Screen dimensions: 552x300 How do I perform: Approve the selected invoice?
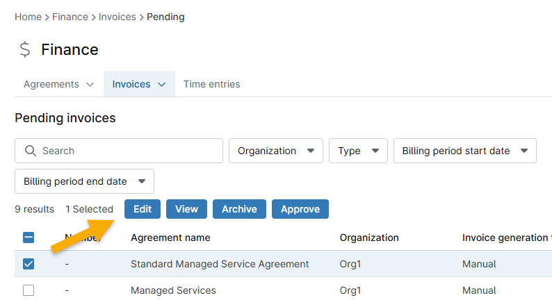point(300,209)
